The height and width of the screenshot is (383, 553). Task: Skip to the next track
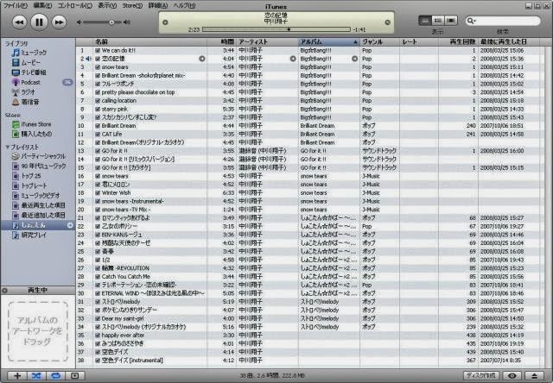click(x=59, y=22)
